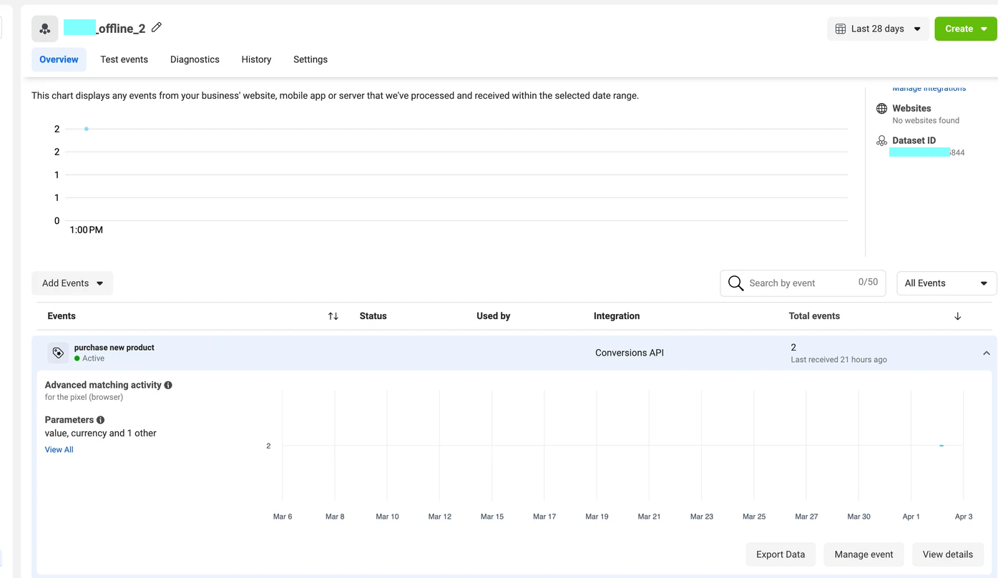Screen dimensions: 998x578
Task: Open the All Events filter dropdown
Action: pyautogui.click(x=946, y=283)
